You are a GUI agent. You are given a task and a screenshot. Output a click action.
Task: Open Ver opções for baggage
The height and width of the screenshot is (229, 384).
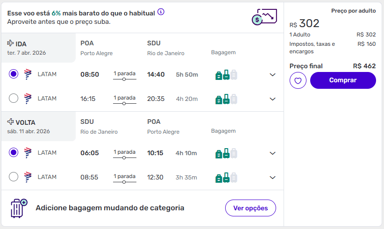(250, 208)
